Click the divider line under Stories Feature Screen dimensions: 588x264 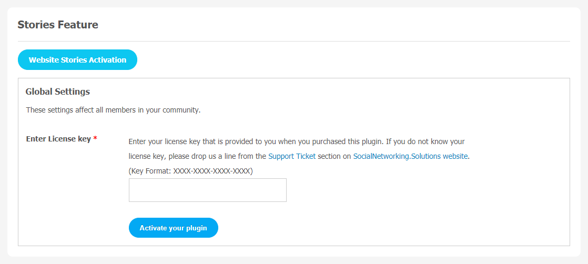click(293, 41)
